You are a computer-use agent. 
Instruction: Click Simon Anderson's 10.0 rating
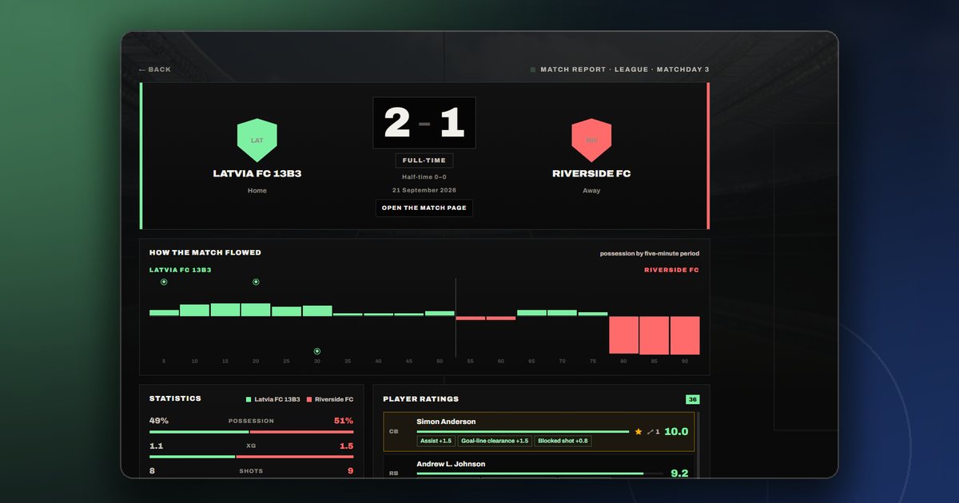[x=676, y=432]
